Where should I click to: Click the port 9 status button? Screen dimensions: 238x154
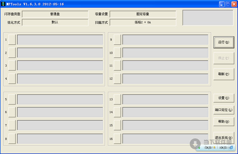click(x=117, y=40)
